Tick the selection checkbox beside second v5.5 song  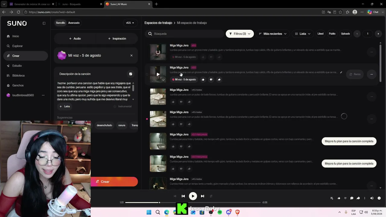pos(147,74)
